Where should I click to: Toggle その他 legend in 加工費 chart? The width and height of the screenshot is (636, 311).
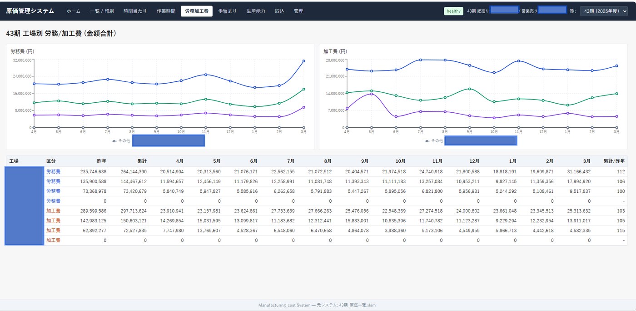(433, 141)
